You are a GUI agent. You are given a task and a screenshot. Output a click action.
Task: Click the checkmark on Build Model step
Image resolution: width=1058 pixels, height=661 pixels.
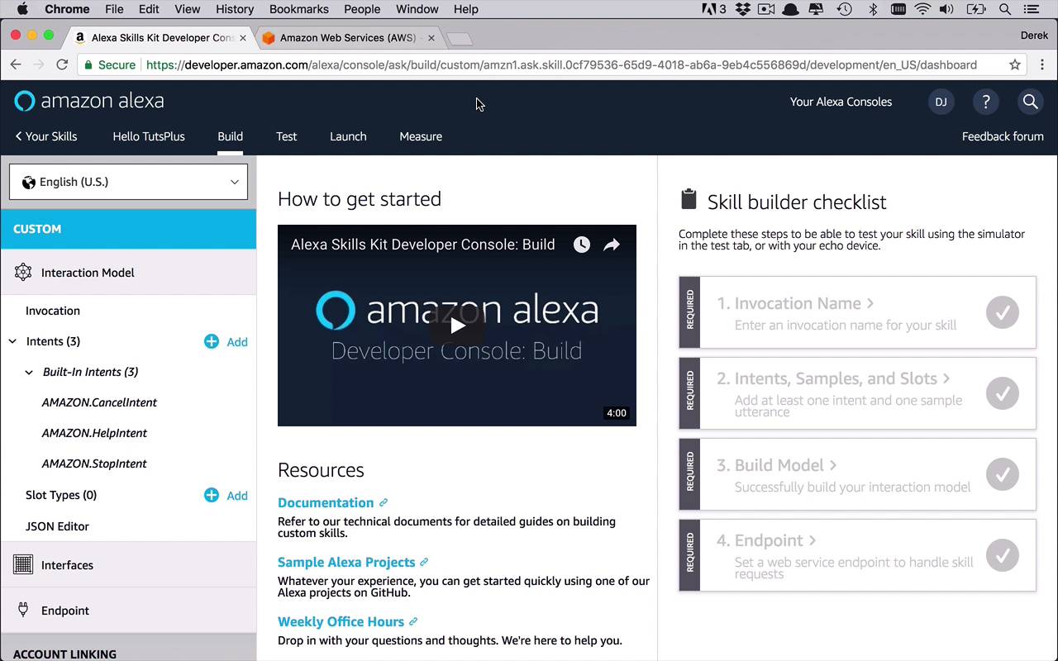1003,474
